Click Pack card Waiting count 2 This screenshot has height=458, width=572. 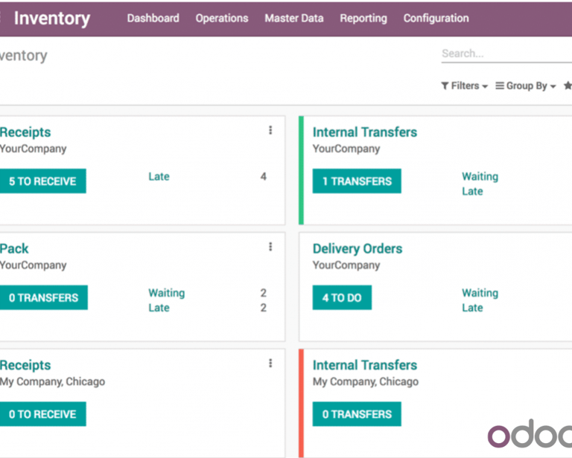(x=264, y=293)
